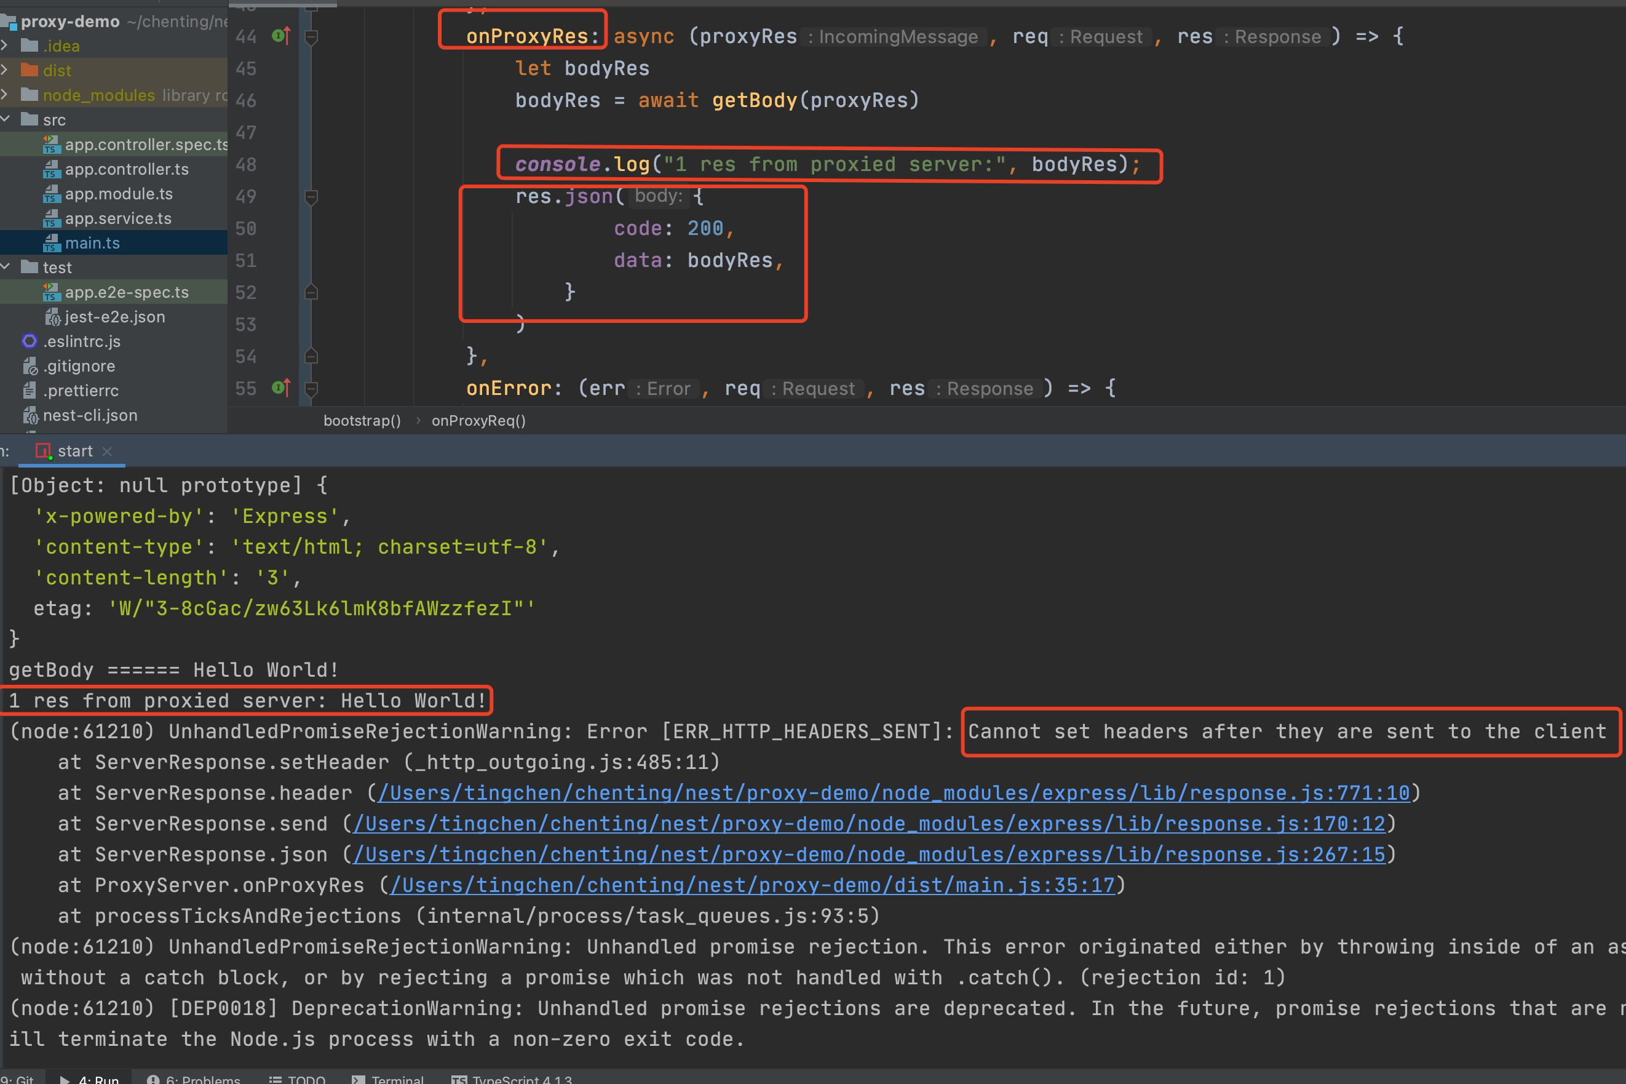Click implements gutter marker on line 55
This screenshot has height=1084, width=1626.
pos(281,388)
